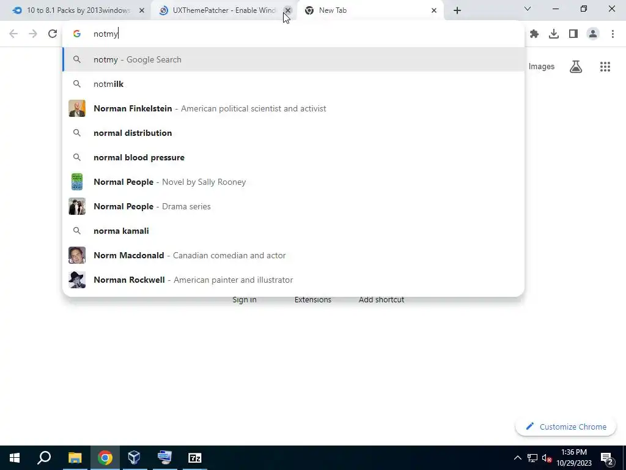626x470 pixels.
Task: Open the Extensions puzzle icon
Action: [534, 34]
